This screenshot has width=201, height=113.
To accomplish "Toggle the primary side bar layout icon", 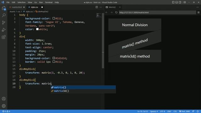I will click(x=173, y=2).
